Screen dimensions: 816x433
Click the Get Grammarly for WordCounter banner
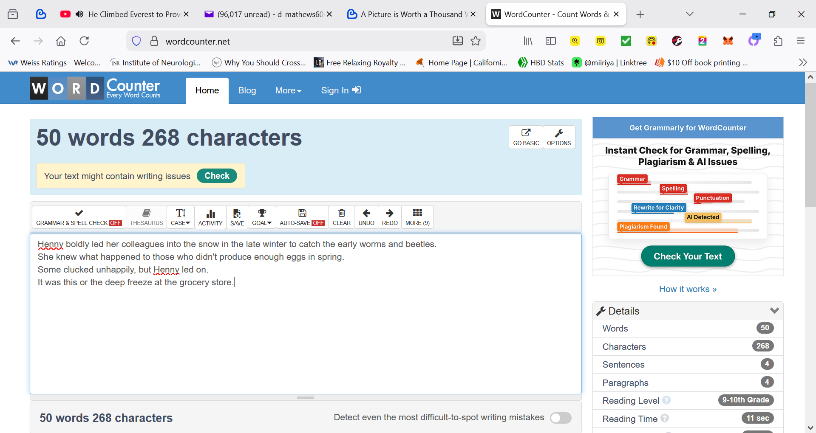coord(688,128)
